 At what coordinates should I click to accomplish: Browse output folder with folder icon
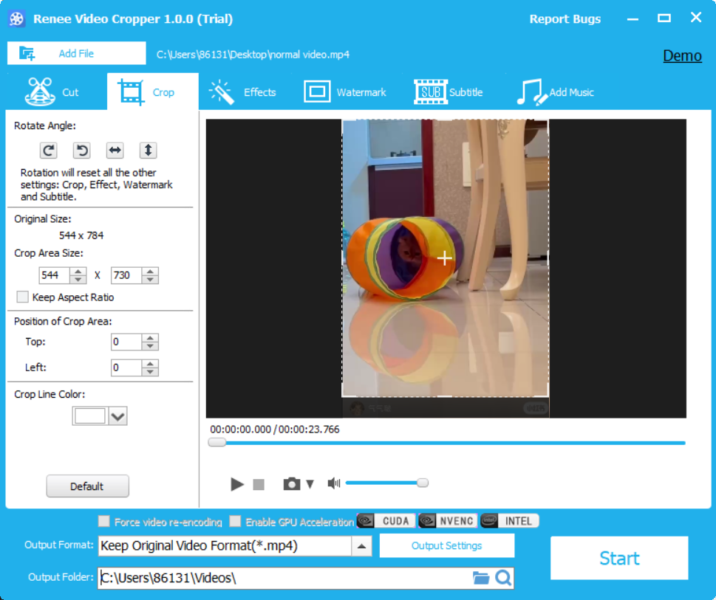click(481, 578)
